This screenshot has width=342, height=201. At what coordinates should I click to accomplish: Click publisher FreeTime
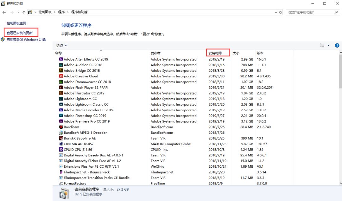158,184
